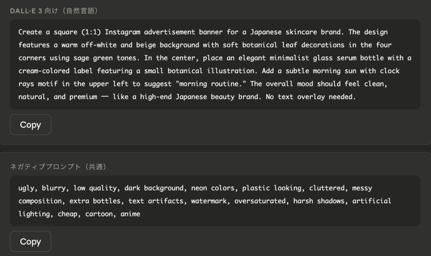Copy the negative prompt text
The width and height of the screenshot is (431, 256).
[x=30, y=242]
